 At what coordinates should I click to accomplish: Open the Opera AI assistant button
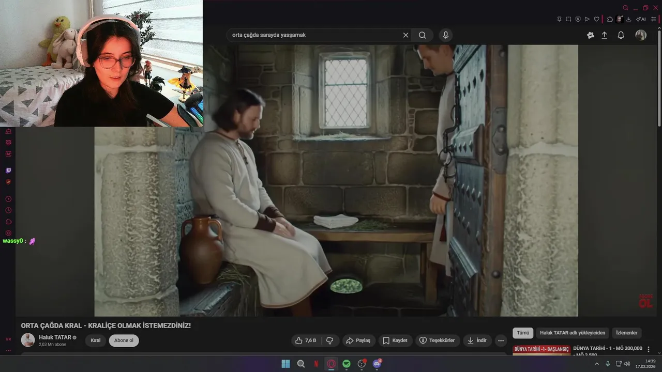point(641,19)
